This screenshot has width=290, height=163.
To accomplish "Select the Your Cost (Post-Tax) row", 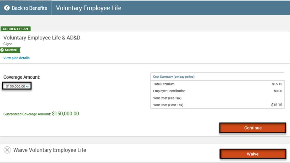I will click(217, 105).
